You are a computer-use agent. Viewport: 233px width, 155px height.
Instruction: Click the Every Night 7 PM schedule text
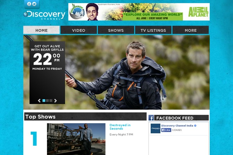tap(121, 134)
